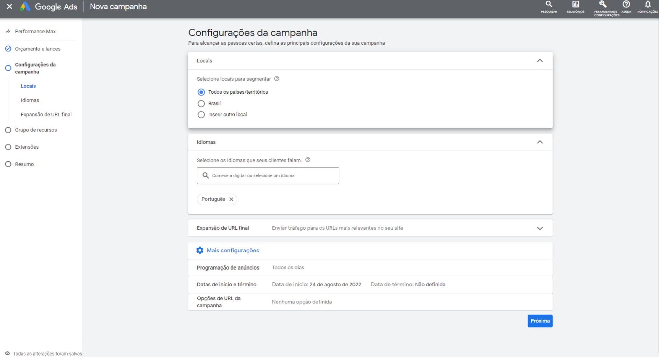Image resolution: width=659 pixels, height=357 pixels.
Task: Select Todos os países/territórios radio option
Action: [201, 92]
